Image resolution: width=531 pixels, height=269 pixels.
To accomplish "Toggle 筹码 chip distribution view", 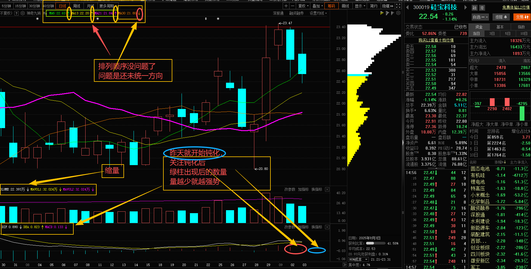I will click(x=331, y=6).
